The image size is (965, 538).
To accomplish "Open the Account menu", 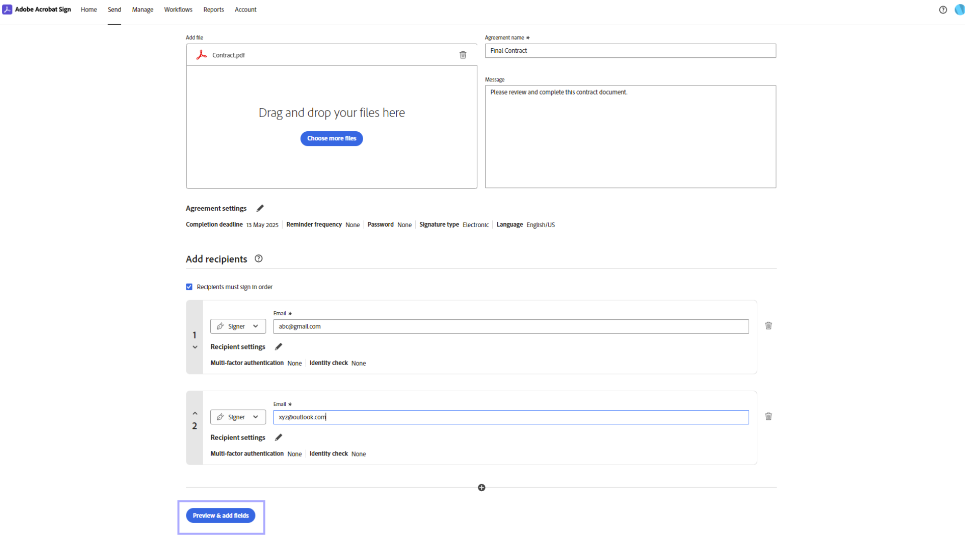I will pyautogui.click(x=245, y=10).
